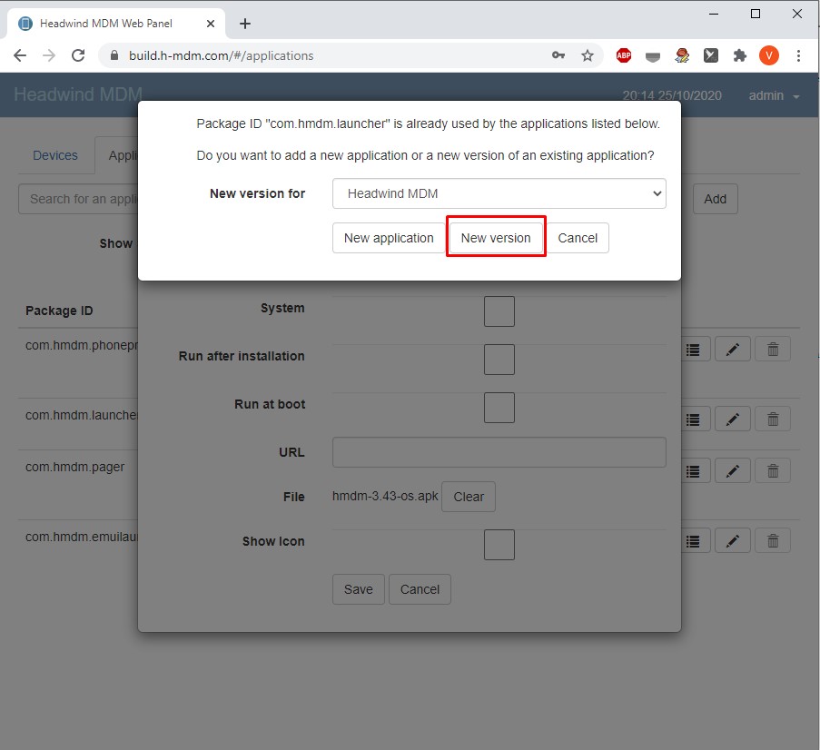Image resolution: width=820 pixels, height=750 pixels.
Task: Open the admin user menu
Action: pyautogui.click(x=774, y=96)
